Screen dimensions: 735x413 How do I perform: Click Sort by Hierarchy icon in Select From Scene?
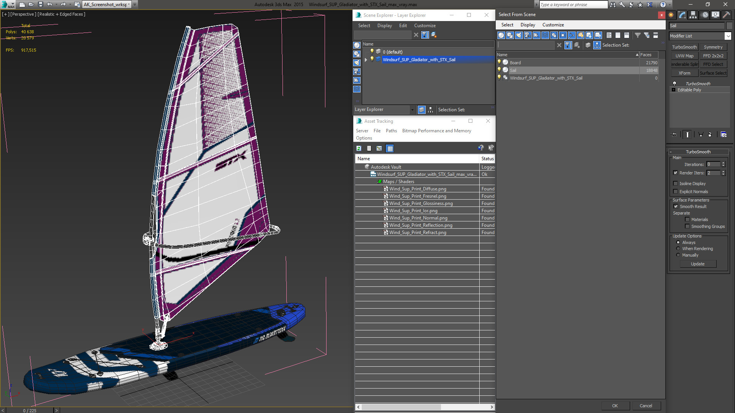point(597,45)
